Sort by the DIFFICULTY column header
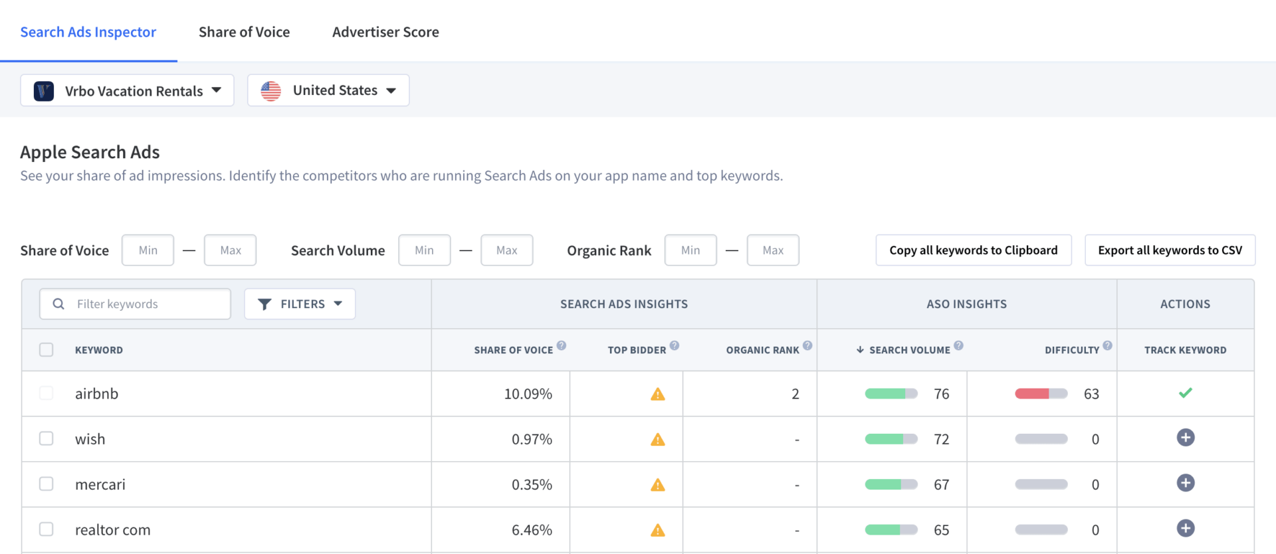Image resolution: width=1276 pixels, height=554 pixels. (x=1072, y=350)
